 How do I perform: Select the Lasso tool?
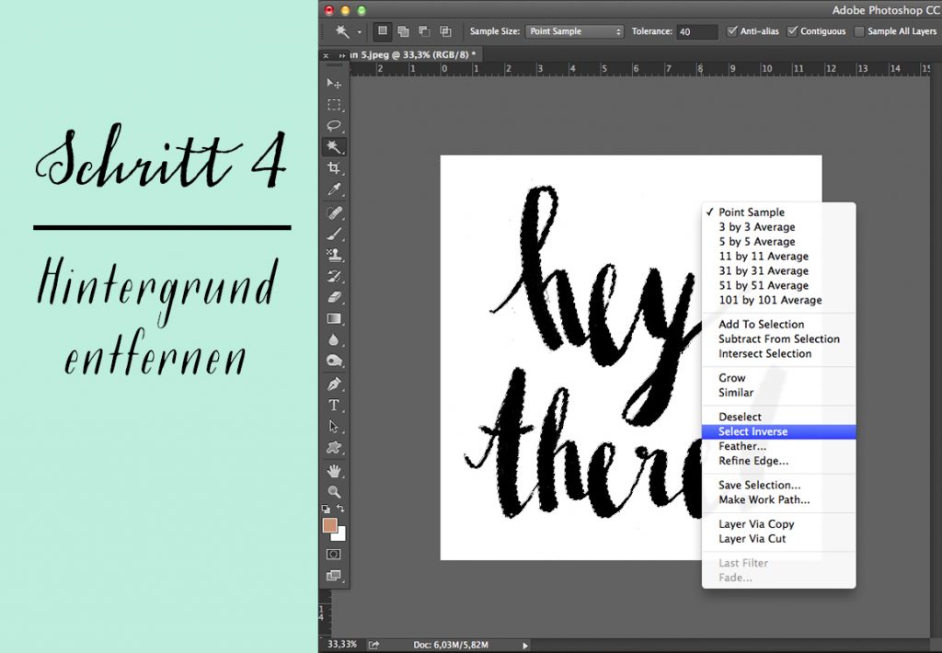tap(335, 126)
